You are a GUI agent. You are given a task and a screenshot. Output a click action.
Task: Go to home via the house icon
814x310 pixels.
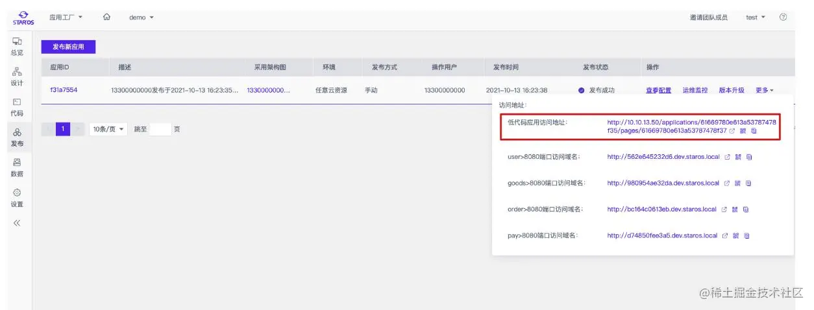click(107, 17)
